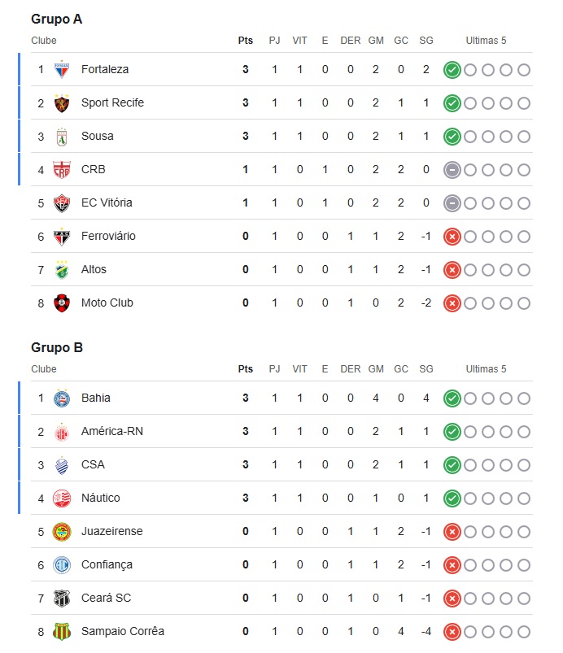Click the Fortaleza club crest
The image size is (563, 653).
point(62,70)
